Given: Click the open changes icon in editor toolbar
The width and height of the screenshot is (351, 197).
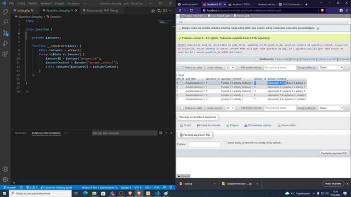Looking at the screenshot, I should click(x=159, y=10).
